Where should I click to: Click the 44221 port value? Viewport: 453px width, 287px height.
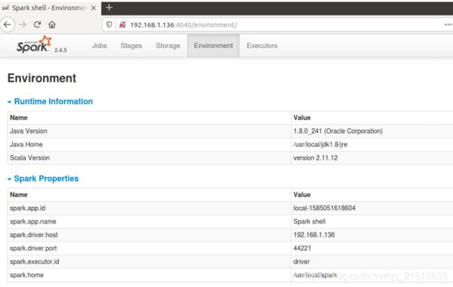[302, 248]
